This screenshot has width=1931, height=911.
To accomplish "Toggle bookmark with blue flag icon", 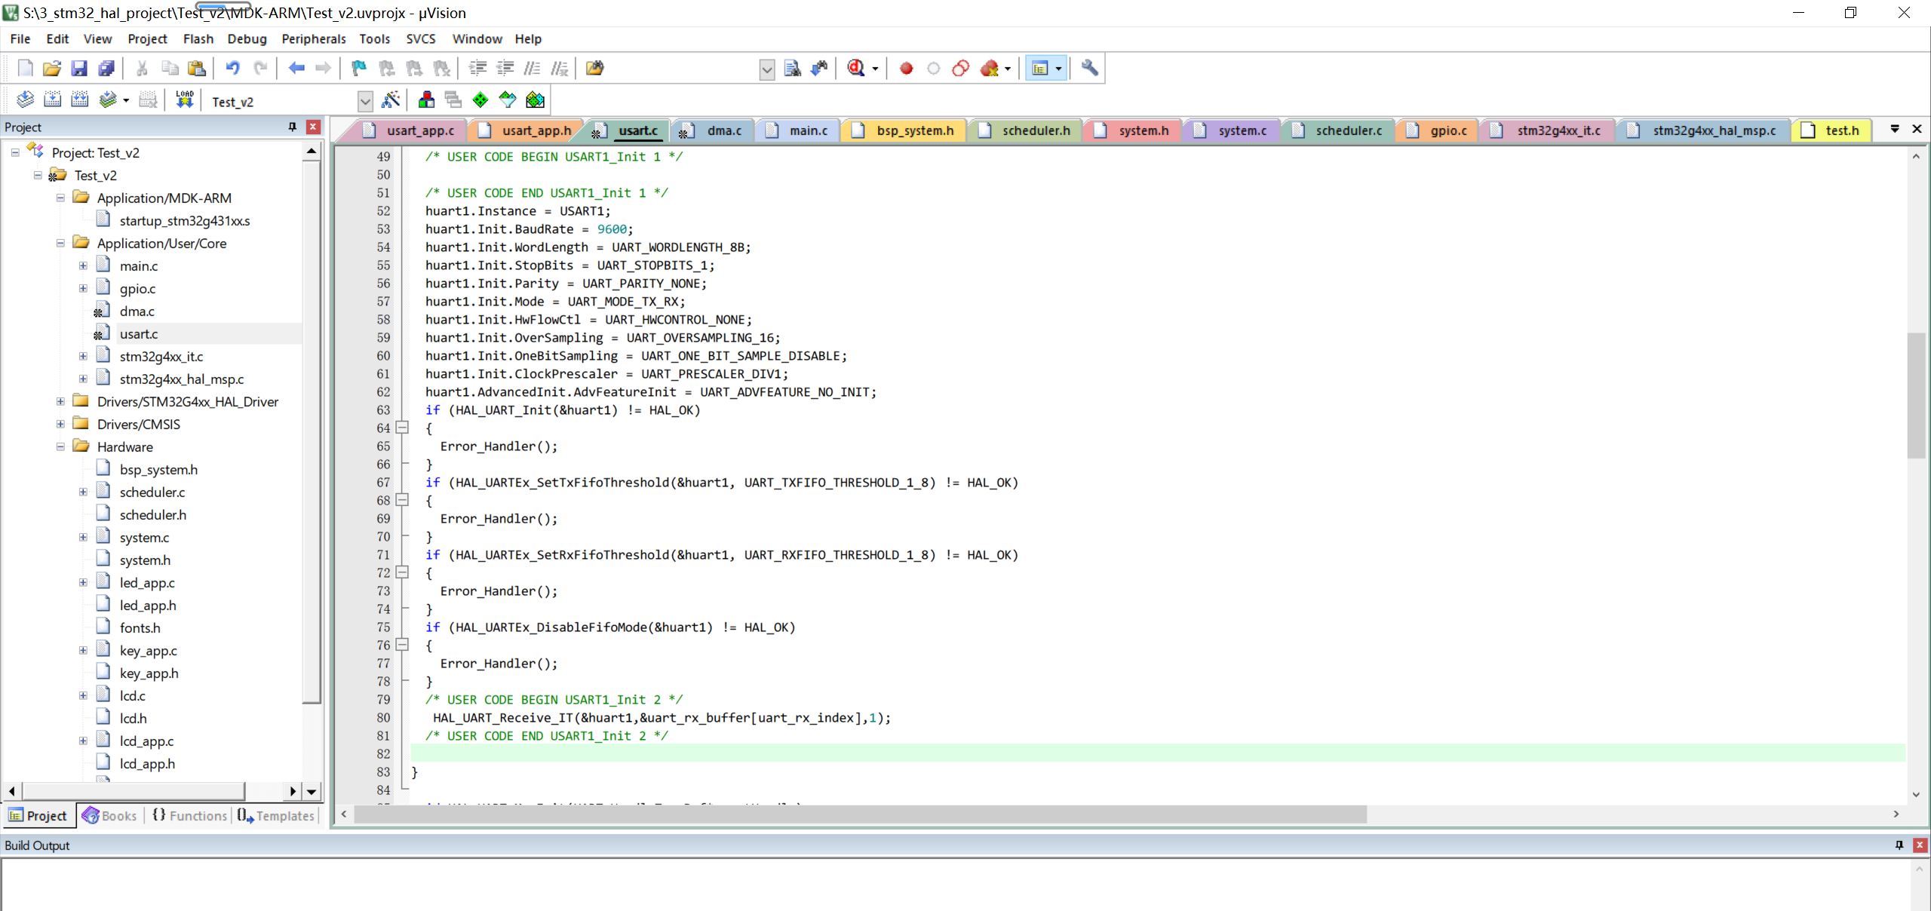I will pos(359,69).
